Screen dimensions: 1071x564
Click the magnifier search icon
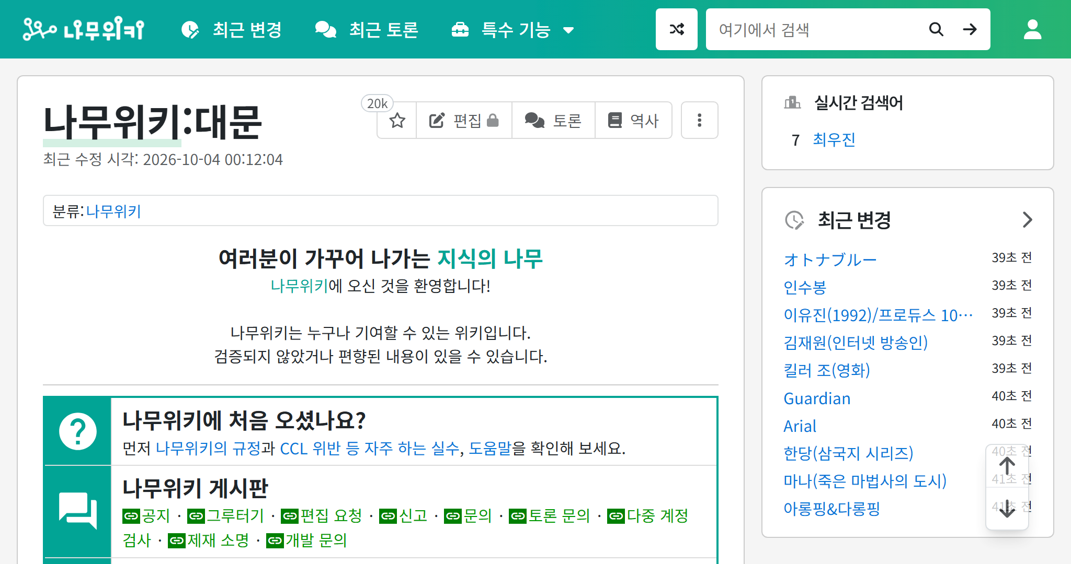click(x=936, y=29)
